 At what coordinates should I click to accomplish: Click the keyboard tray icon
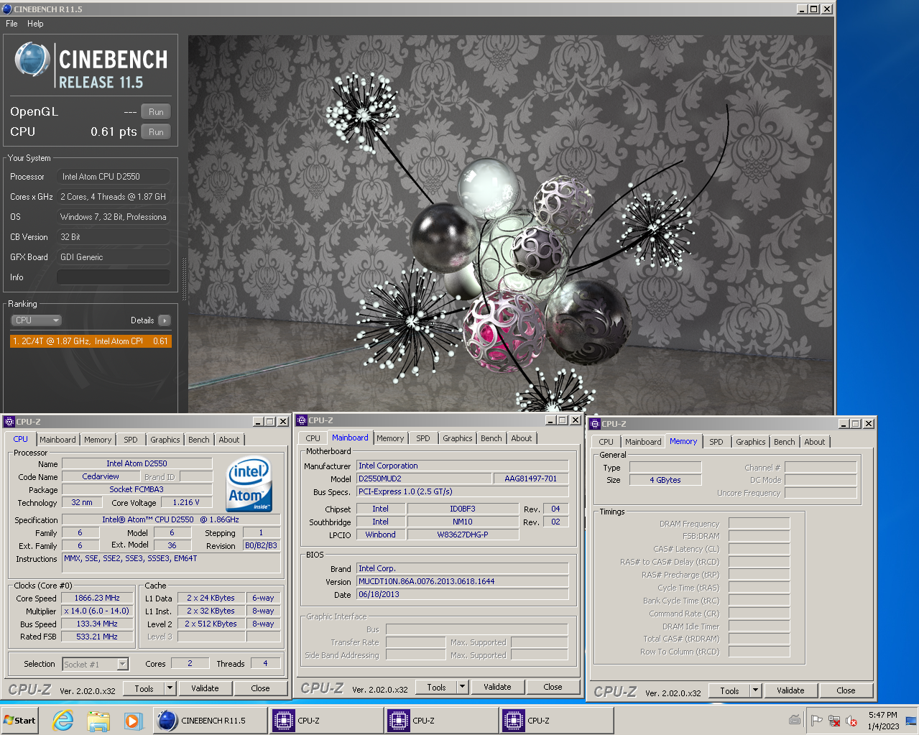(x=795, y=720)
